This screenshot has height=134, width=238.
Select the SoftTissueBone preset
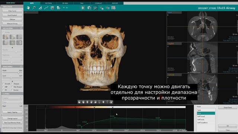[206, 122]
